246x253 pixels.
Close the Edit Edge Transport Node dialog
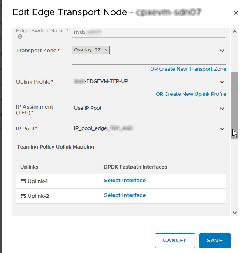(236, 13)
